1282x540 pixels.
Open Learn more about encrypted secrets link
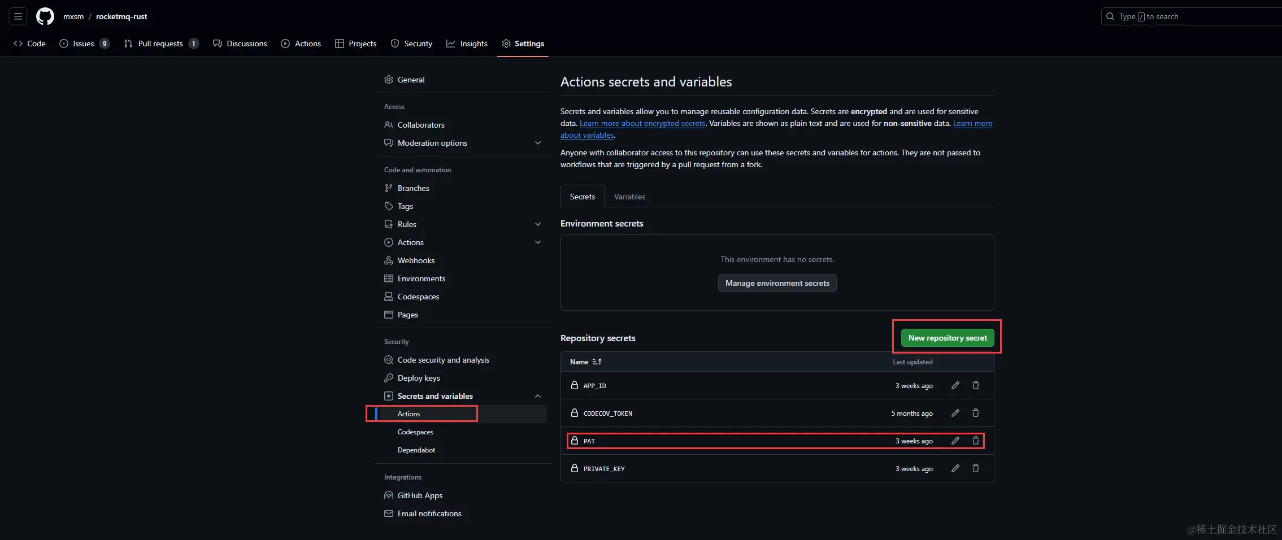pyautogui.click(x=642, y=123)
